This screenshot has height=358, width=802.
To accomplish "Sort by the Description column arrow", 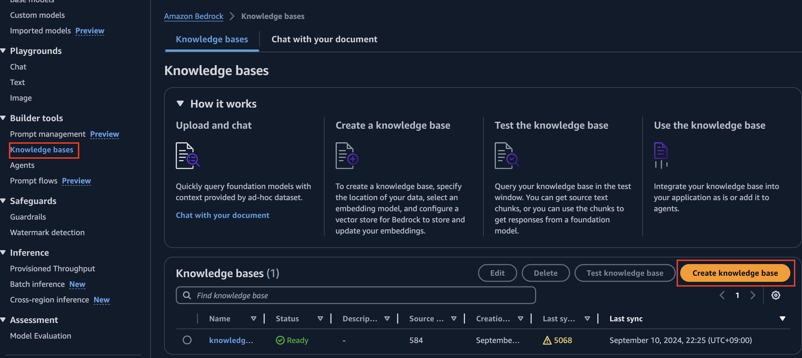I will 387,319.
